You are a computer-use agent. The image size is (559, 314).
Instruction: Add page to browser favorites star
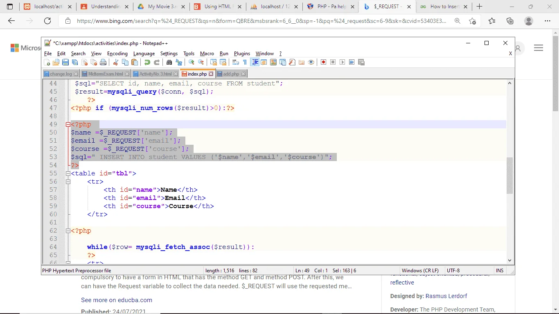(473, 21)
